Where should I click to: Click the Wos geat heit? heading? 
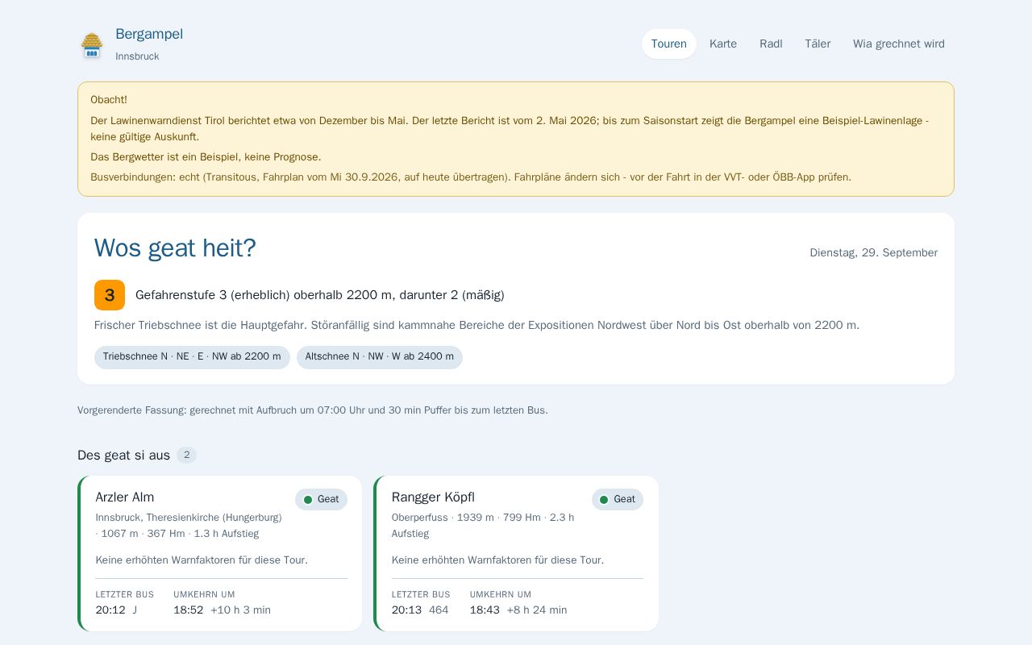click(x=175, y=248)
